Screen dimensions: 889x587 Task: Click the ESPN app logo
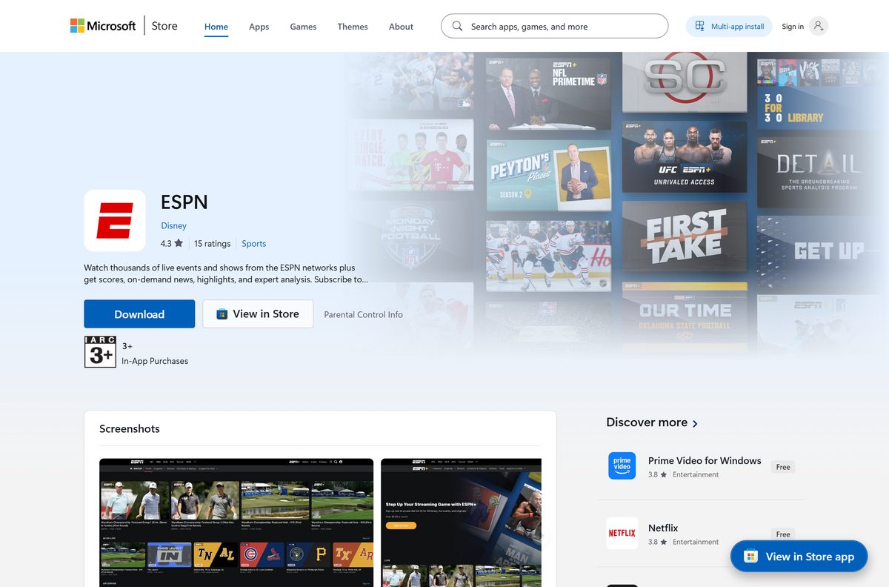coord(115,220)
